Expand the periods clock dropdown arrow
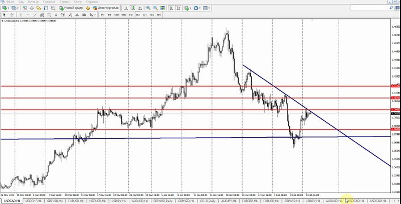This screenshot has width=401, height=204. (200, 8)
